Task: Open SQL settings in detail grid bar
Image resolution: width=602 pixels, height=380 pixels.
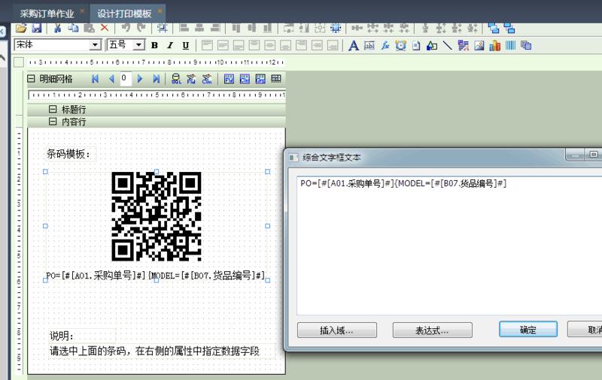Action: tap(176, 79)
